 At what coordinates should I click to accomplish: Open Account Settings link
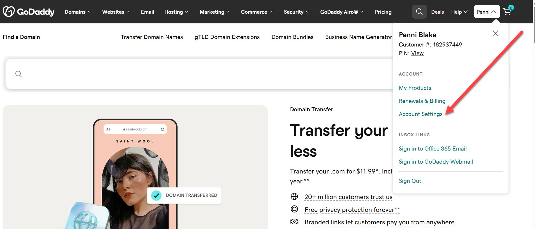point(421,114)
